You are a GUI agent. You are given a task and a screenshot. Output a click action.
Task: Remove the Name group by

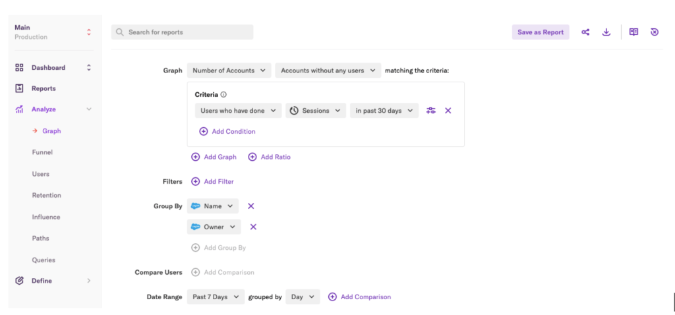250,206
